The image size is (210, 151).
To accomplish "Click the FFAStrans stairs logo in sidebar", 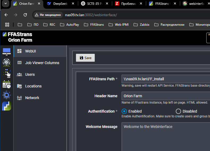I will 7,106.
